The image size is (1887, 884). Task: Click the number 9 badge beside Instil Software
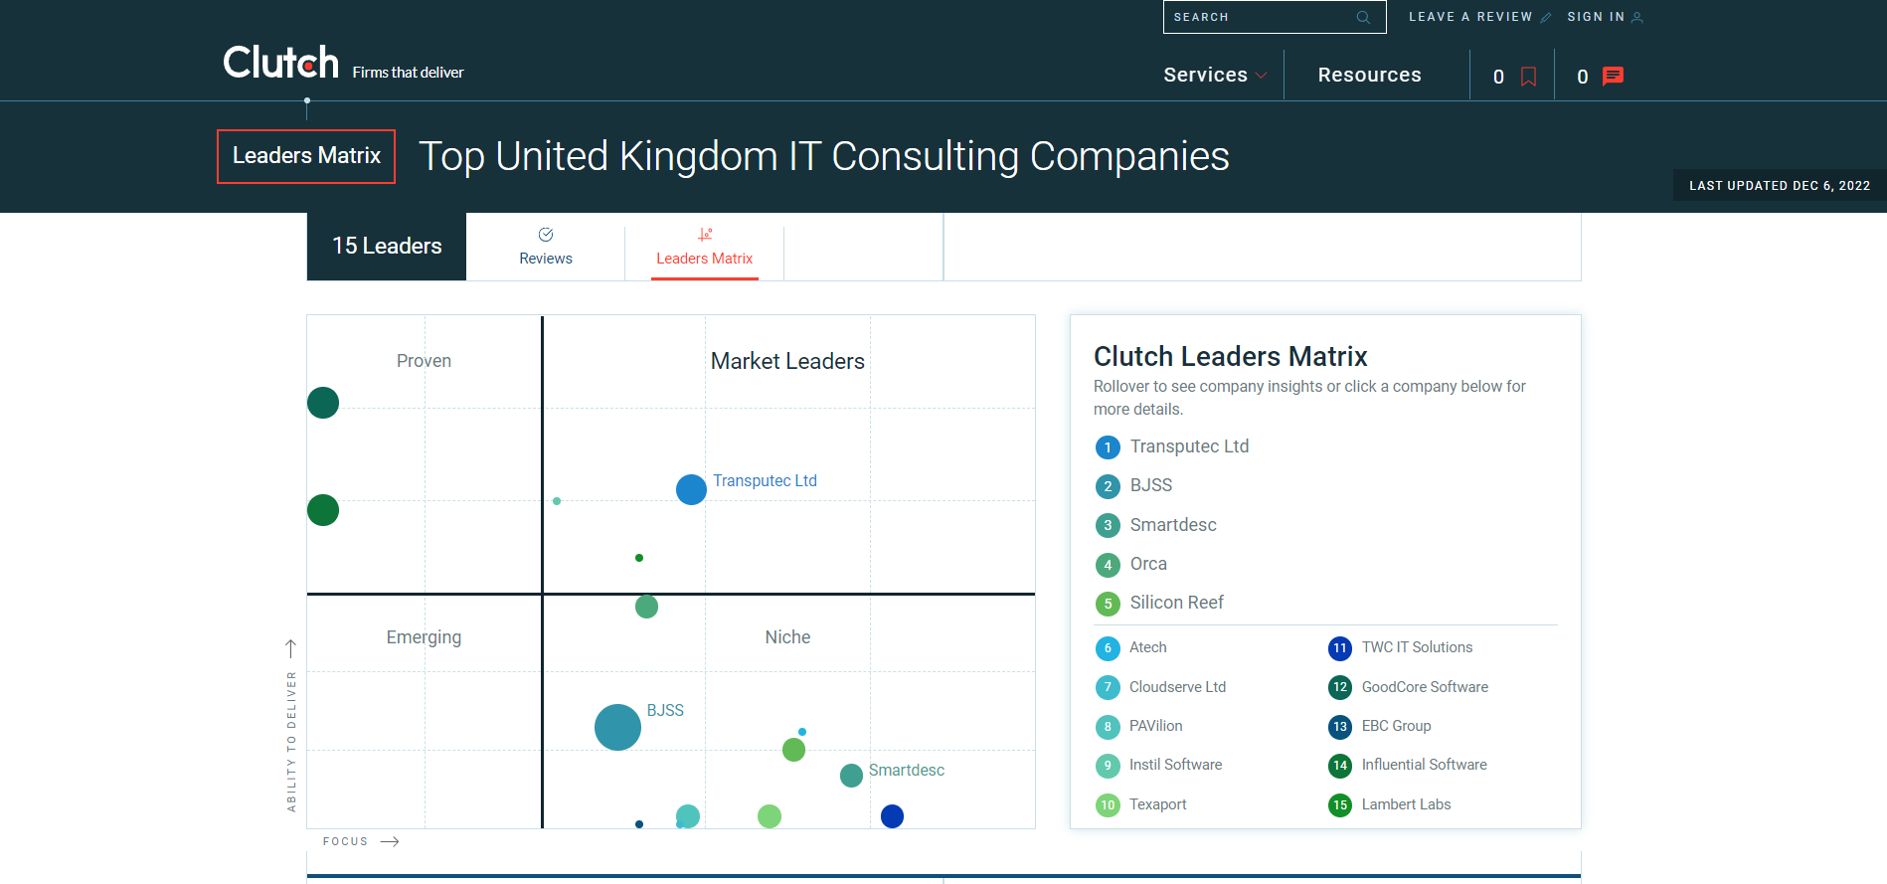(1108, 766)
